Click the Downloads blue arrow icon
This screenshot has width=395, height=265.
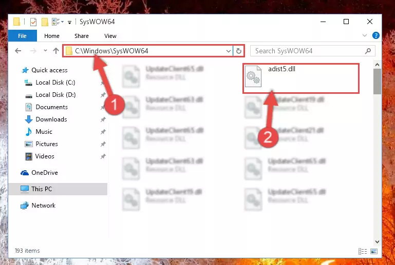(29, 119)
